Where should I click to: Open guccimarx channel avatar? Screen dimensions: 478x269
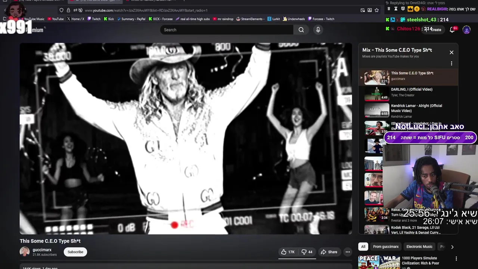25,252
